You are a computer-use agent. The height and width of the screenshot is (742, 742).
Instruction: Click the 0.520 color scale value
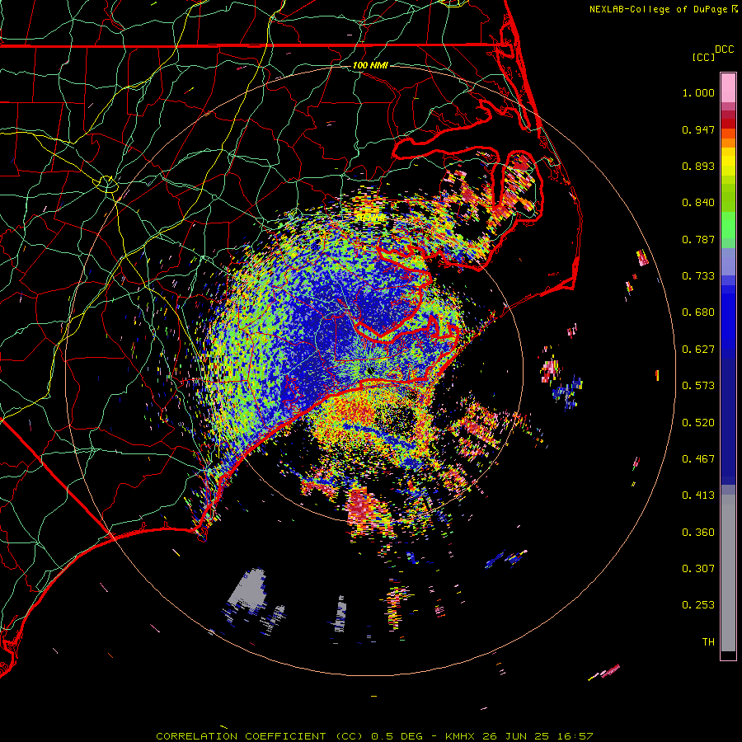pyautogui.click(x=698, y=423)
